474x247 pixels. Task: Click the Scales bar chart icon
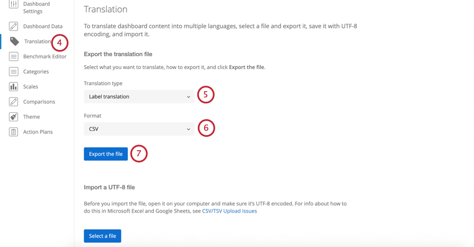point(13,87)
